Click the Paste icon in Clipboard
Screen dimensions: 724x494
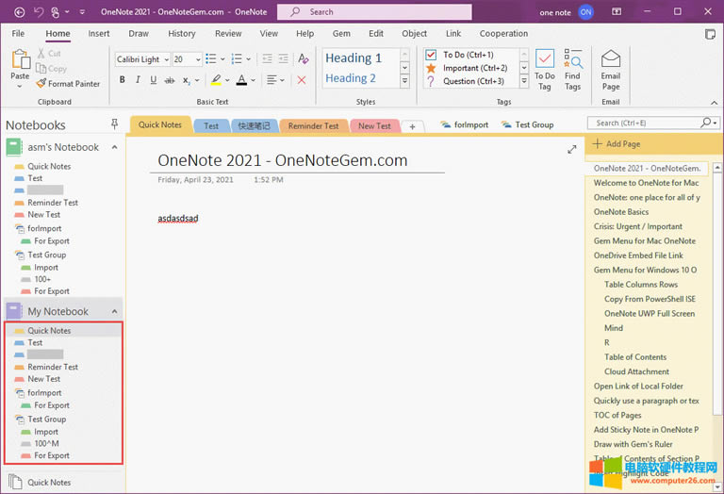click(20, 63)
